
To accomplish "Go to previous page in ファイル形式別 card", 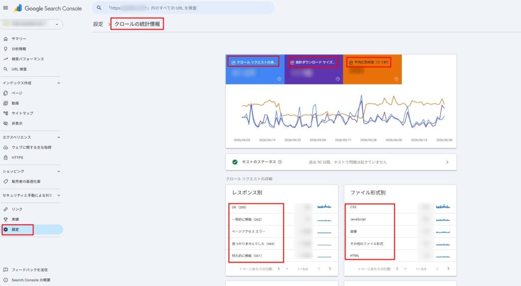I will tap(437, 268).
